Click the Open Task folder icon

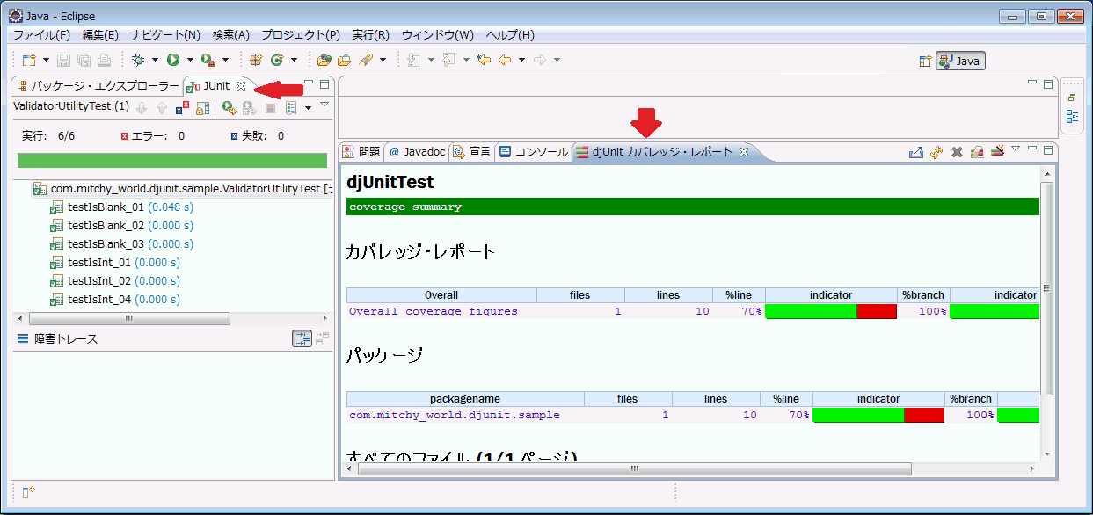345,60
